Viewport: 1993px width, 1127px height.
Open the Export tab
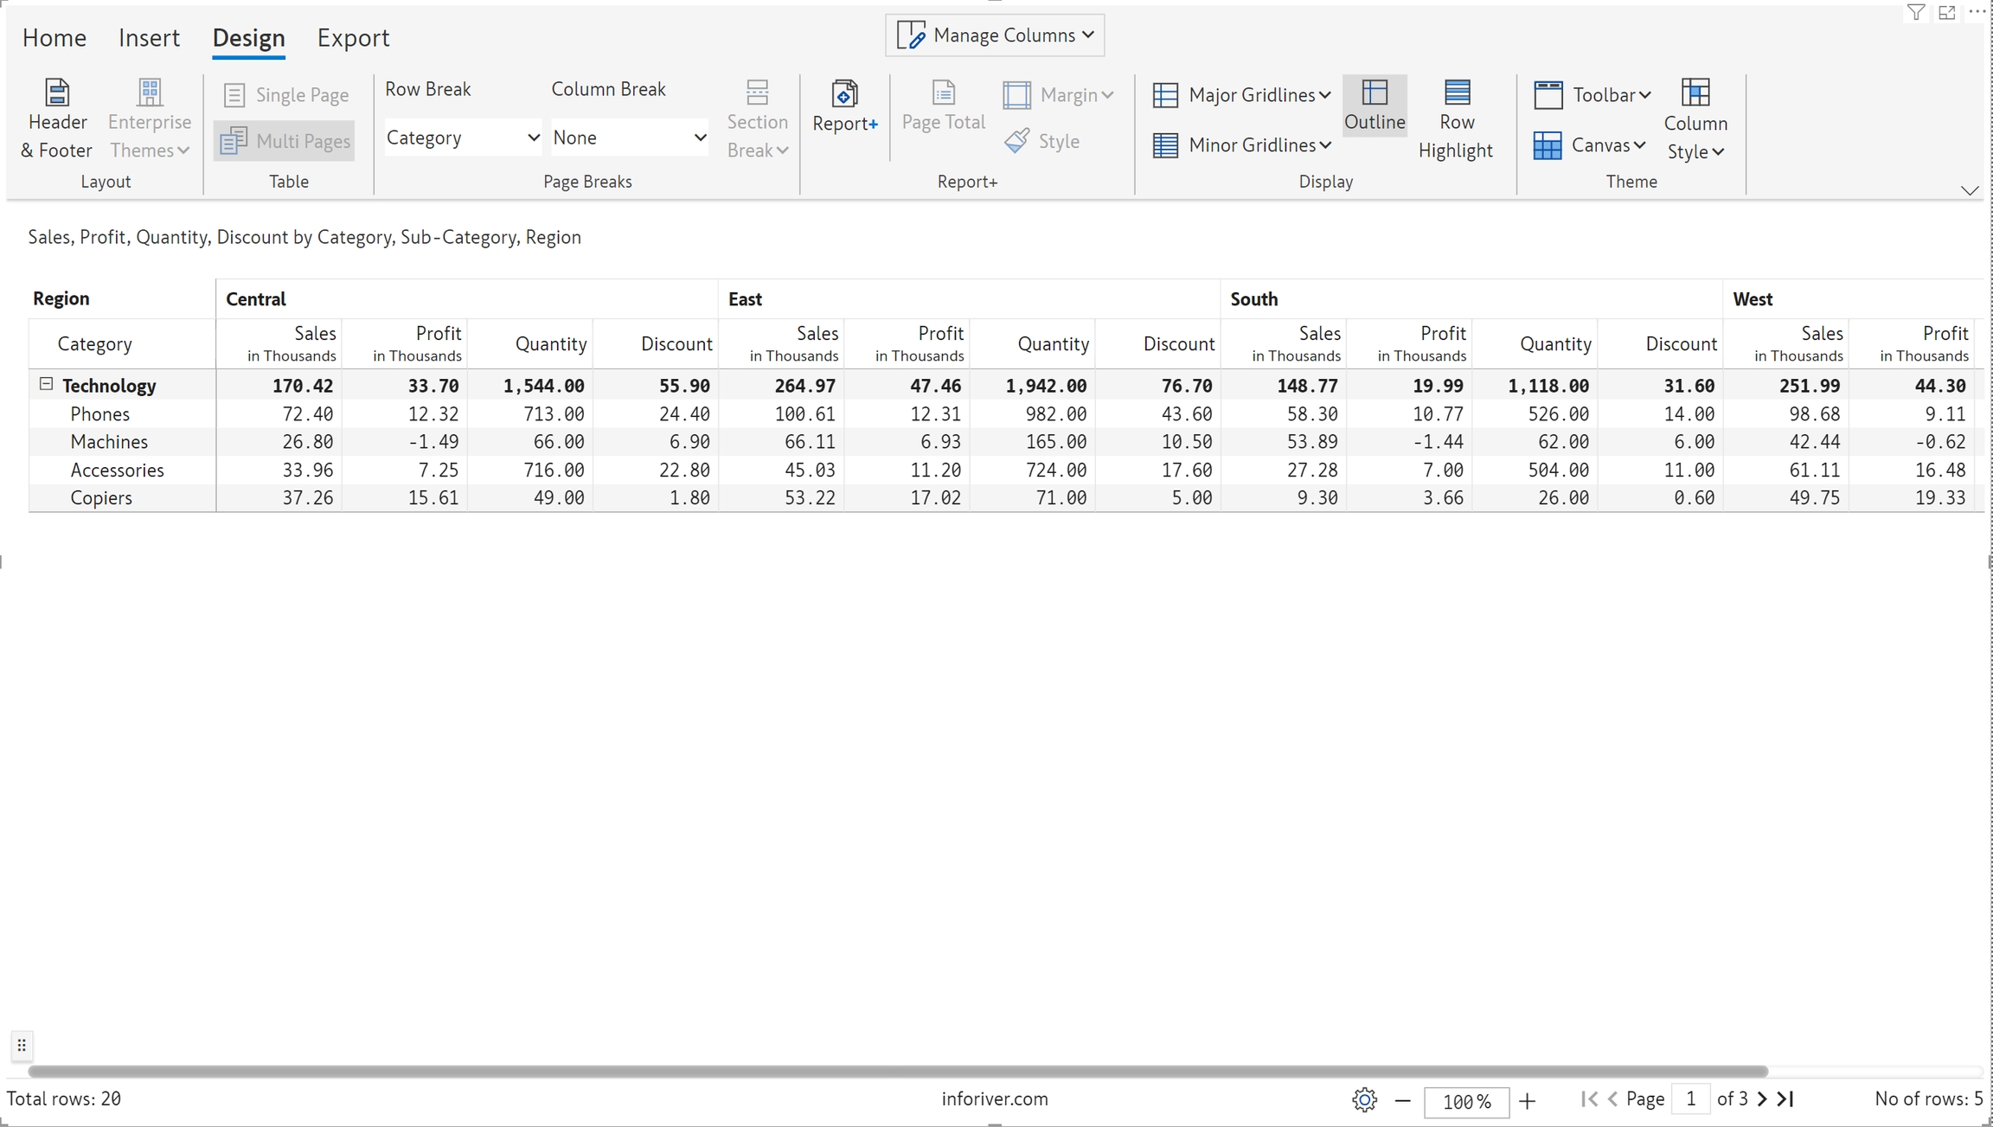click(x=353, y=38)
